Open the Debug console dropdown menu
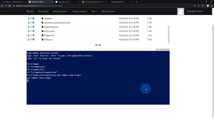This screenshot has height=120, width=214. point(60,11)
